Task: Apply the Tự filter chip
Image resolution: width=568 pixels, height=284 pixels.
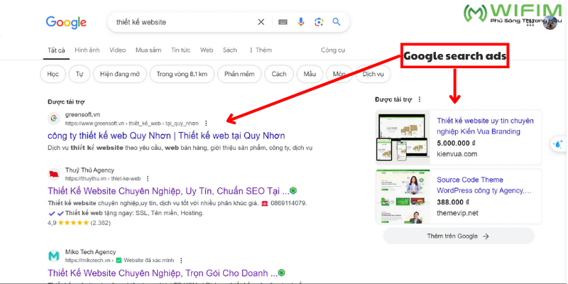Action: click(80, 75)
